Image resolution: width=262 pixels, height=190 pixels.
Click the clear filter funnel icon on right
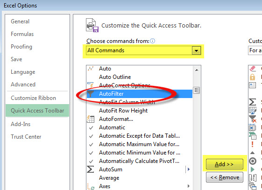click(x=253, y=119)
